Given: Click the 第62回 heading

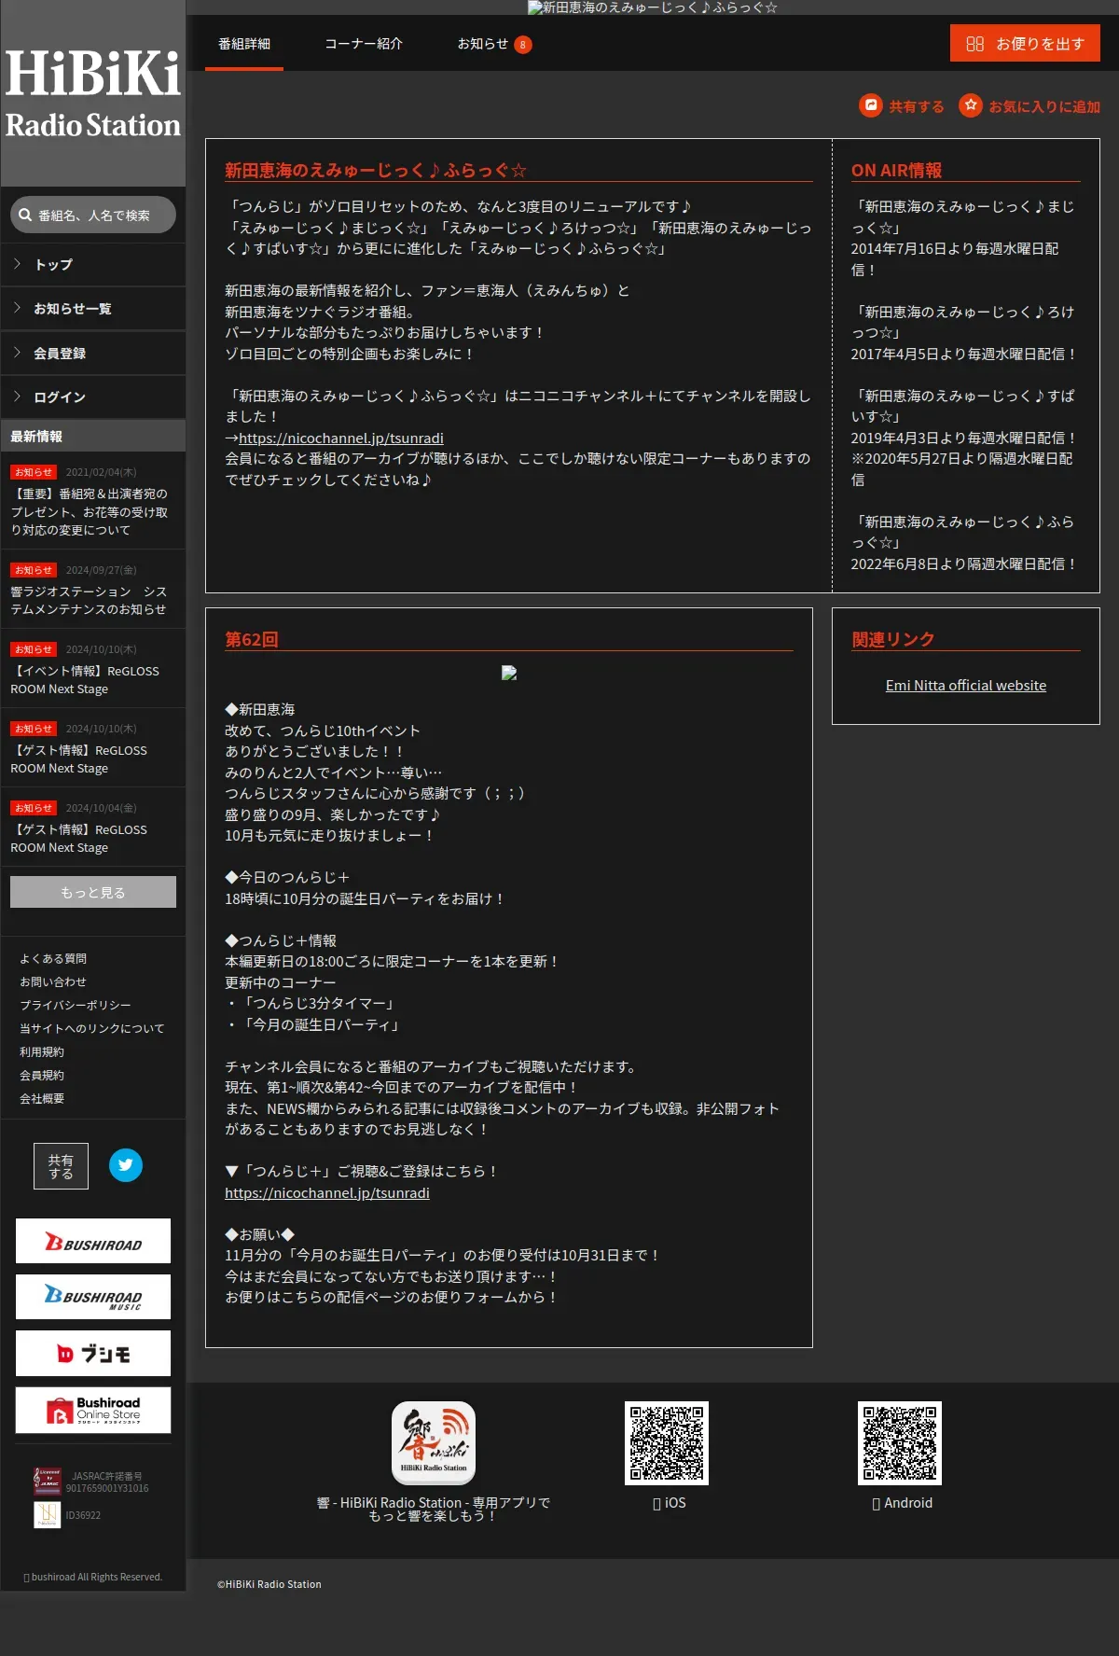Looking at the screenshot, I should [252, 639].
